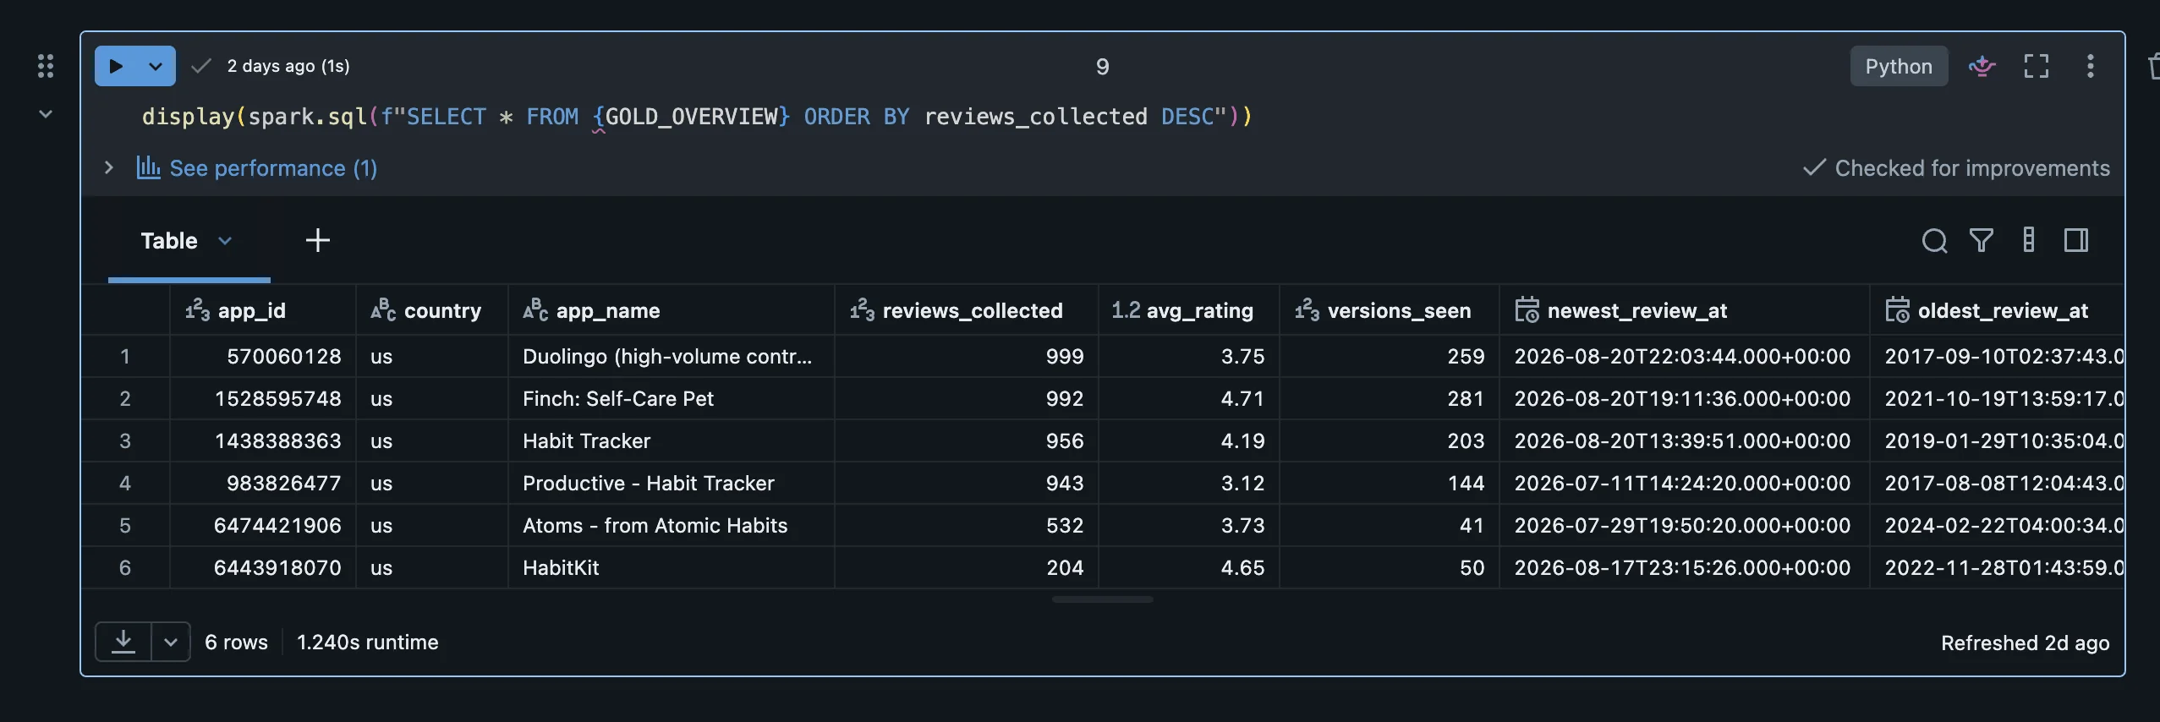The image size is (2160, 722).
Task: Sort by app_id column header
Action: pyautogui.click(x=262, y=310)
